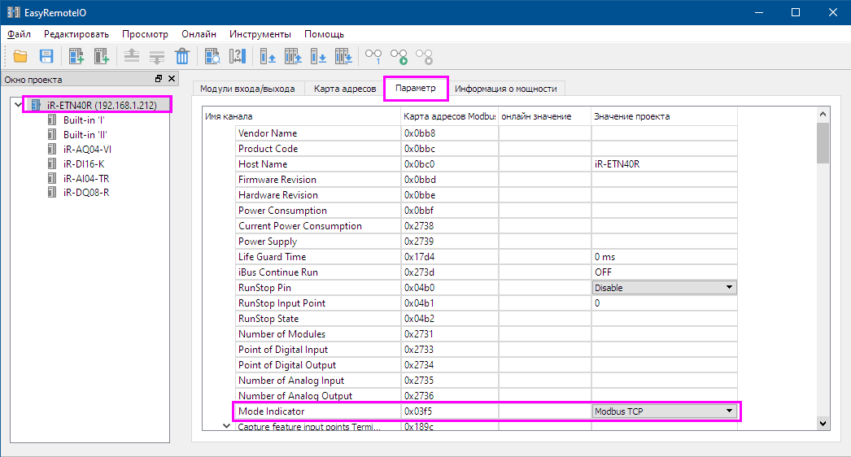Click the parameter table scroll up arrow
851x457 pixels.
click(x=823, y=114)
